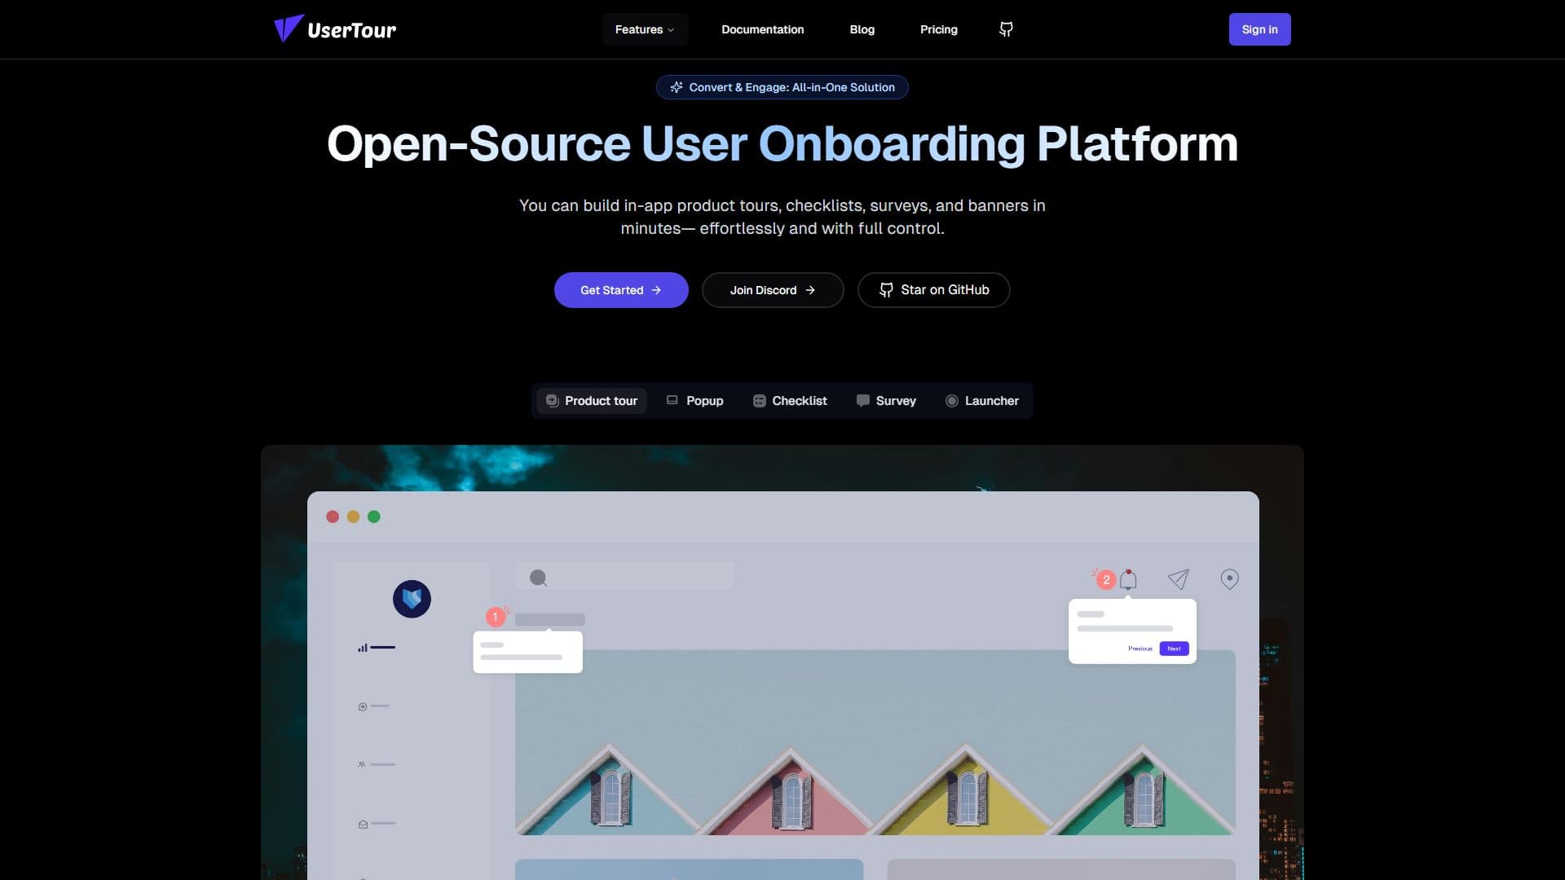This screenshot has height=880, width=1565.
Task: Click the Join Discord button
Action: pyautogui.click(x=773, y=290)
